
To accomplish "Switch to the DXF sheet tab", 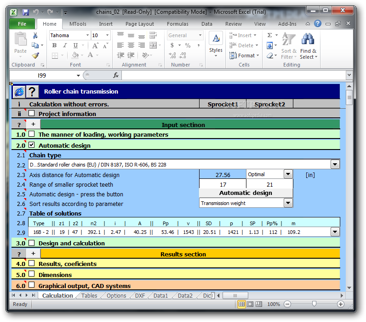I will [140, 295].
